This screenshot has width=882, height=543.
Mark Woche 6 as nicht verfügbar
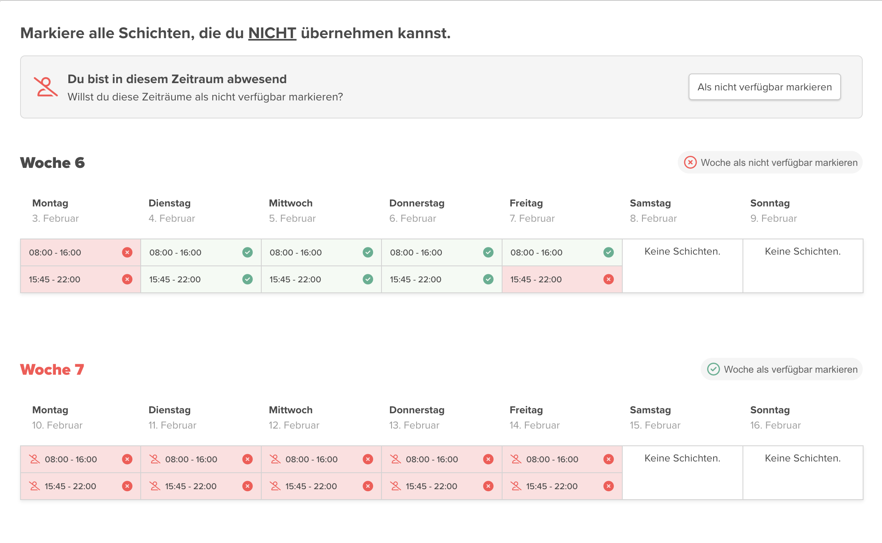pyautogui.click(x=770, y=163)
